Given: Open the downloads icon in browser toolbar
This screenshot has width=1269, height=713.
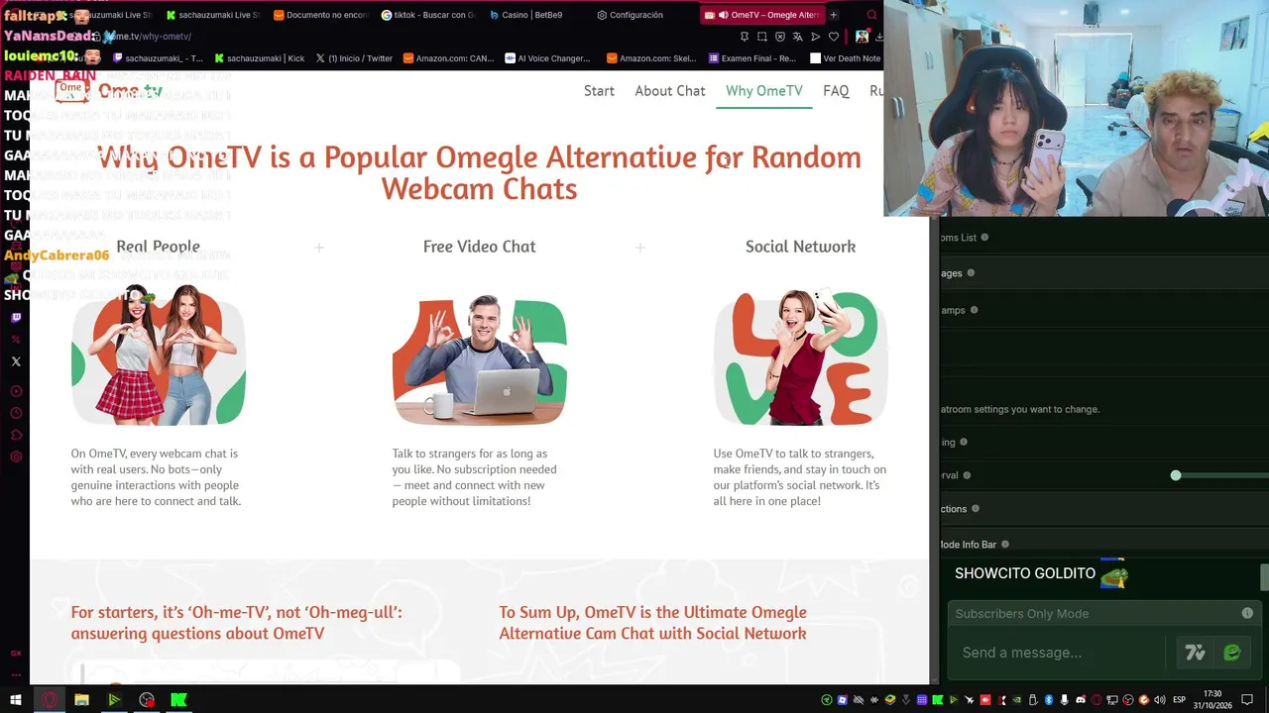Looking at the screenshot, I should point(878,37).
